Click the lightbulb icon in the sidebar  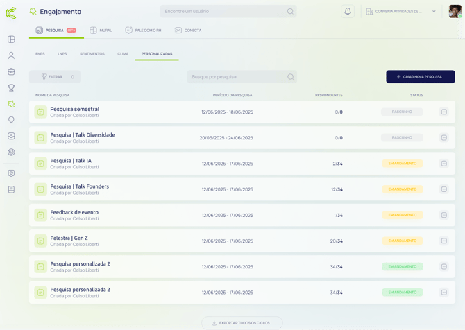11,120
